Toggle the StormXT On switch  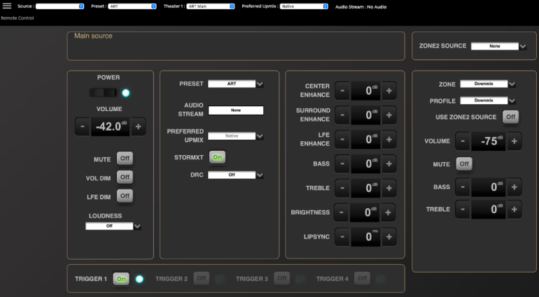click(217, 157)
